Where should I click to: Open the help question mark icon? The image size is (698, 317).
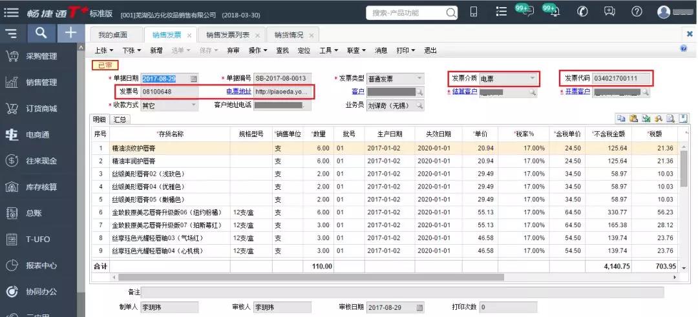pos(637,12)
